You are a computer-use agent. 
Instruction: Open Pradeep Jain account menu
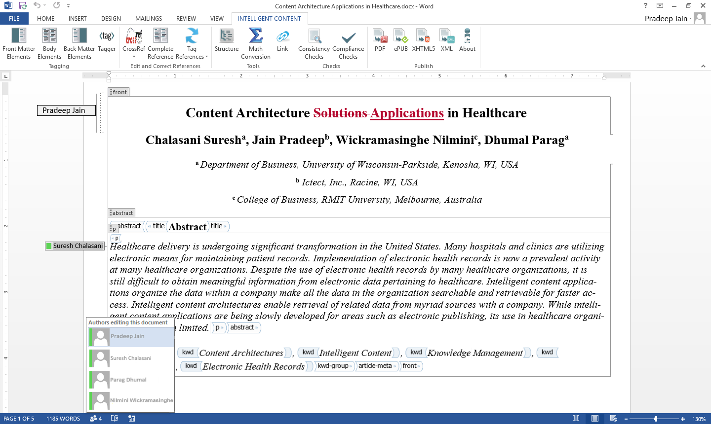pos(668,19)
